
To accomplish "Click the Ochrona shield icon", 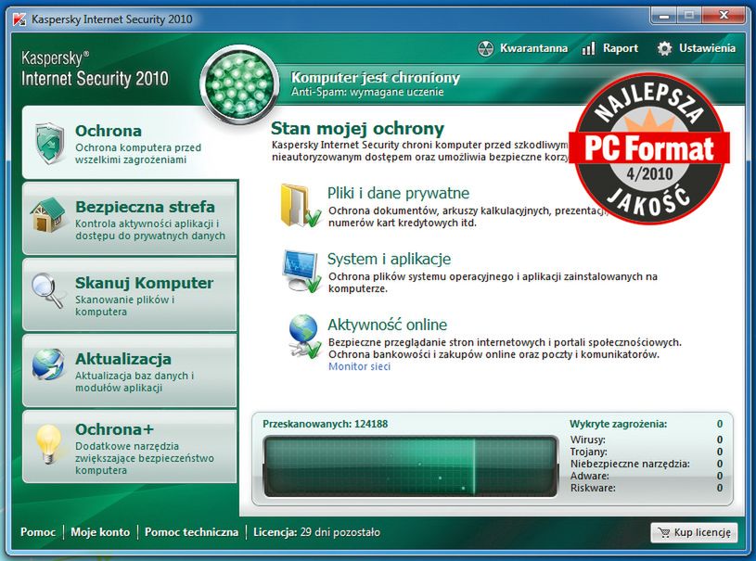I will click(49, 143).
